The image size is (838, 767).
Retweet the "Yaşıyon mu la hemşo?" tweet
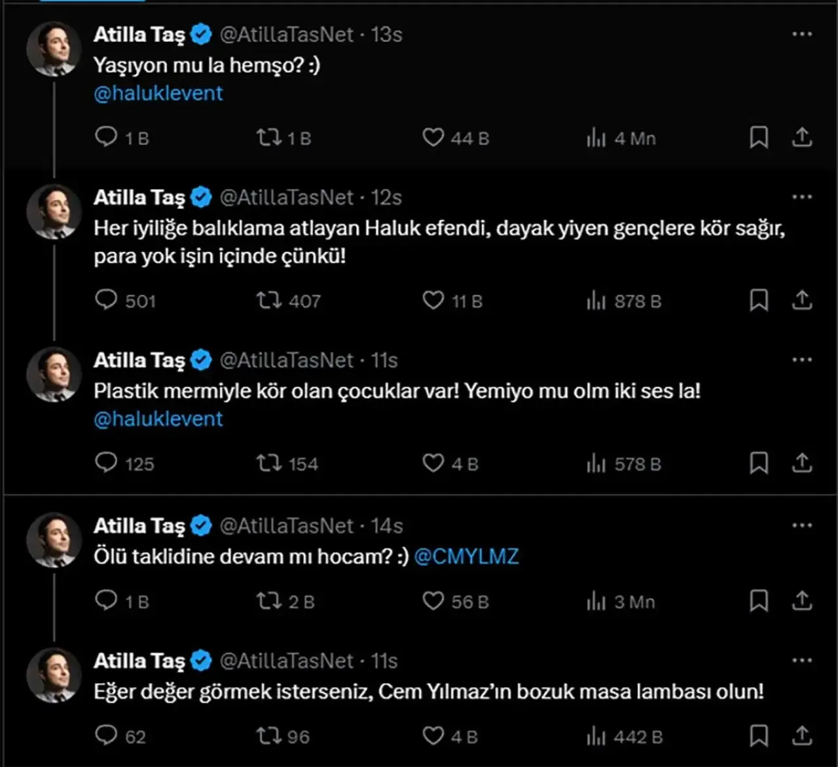[x=268, y=138]
